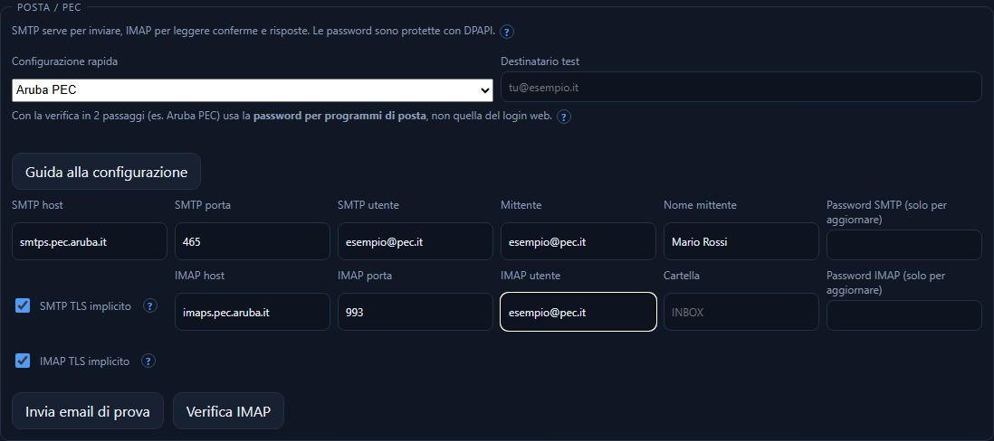The height and width of the screenshot is (441, 994).
Task: Open help icon beside login web password note
Action: point(564,117)
